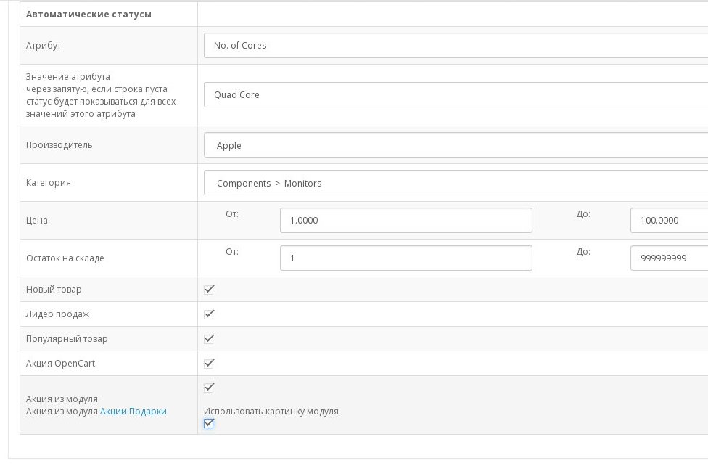Toggle the Акция OpenCart checkbox
This screenshot has width=708, height=474.
point(209,363)
